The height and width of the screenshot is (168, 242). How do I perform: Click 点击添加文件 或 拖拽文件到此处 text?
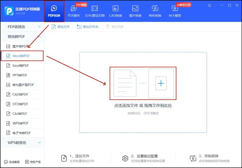click(143, 106)
